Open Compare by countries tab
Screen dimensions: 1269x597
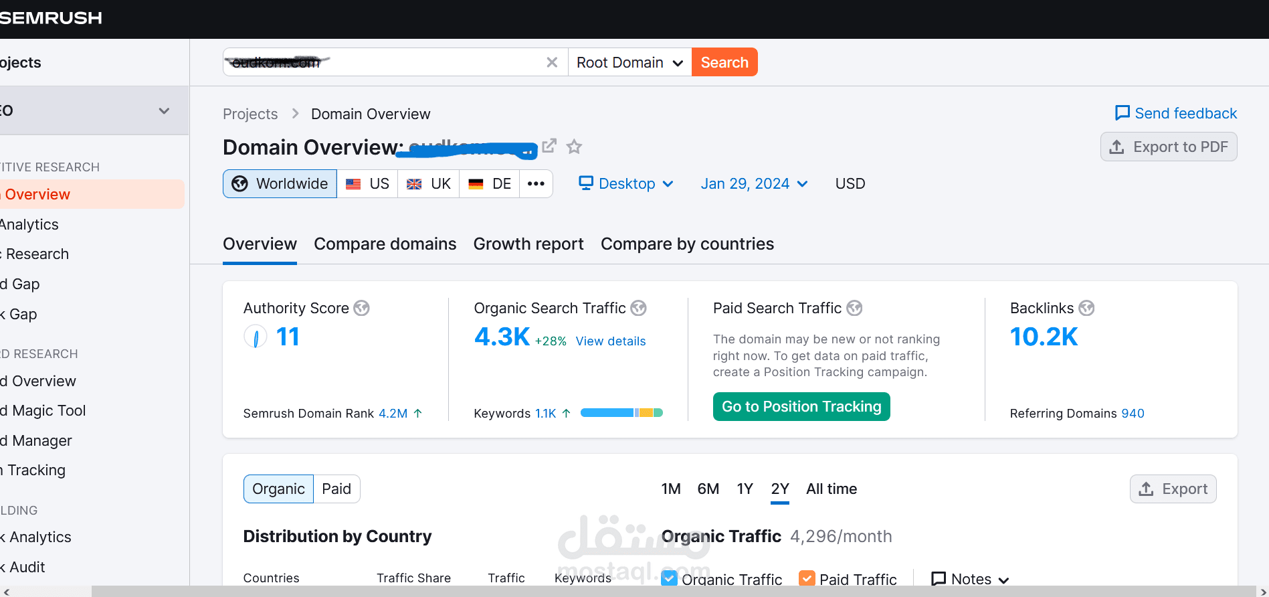coord(687,244)
